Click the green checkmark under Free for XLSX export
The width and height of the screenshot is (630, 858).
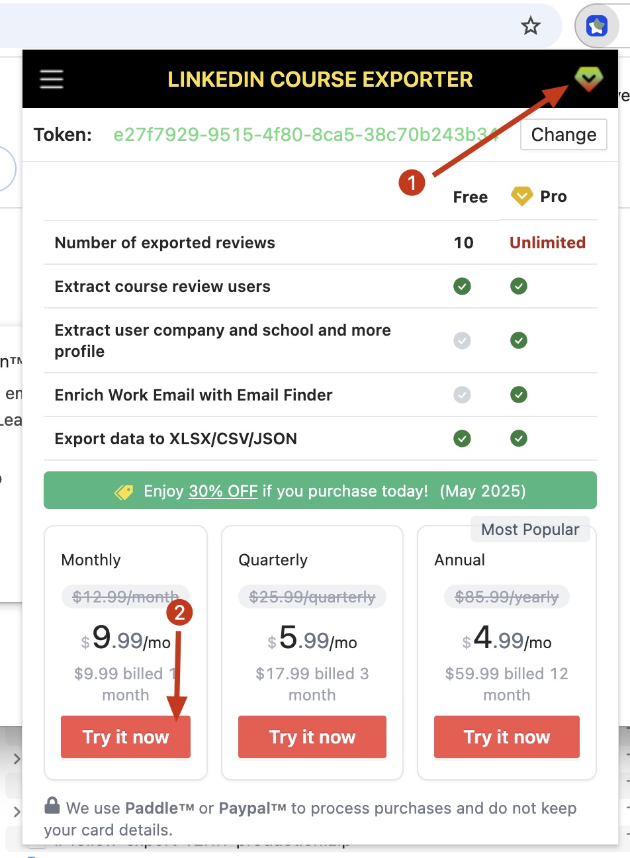point(462,438)
